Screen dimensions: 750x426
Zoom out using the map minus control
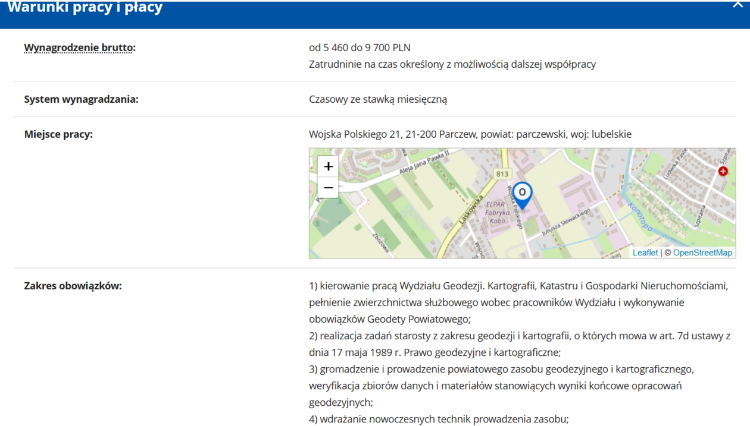327,187
